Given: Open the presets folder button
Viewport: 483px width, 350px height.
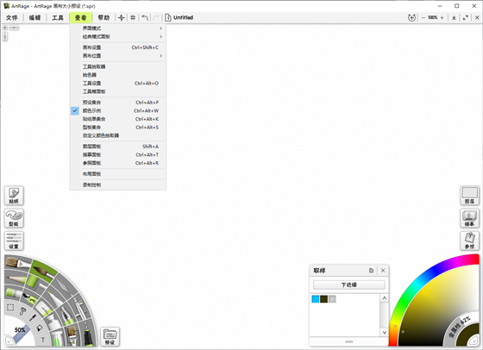Looking at the screenshot, I should (110, 336).
